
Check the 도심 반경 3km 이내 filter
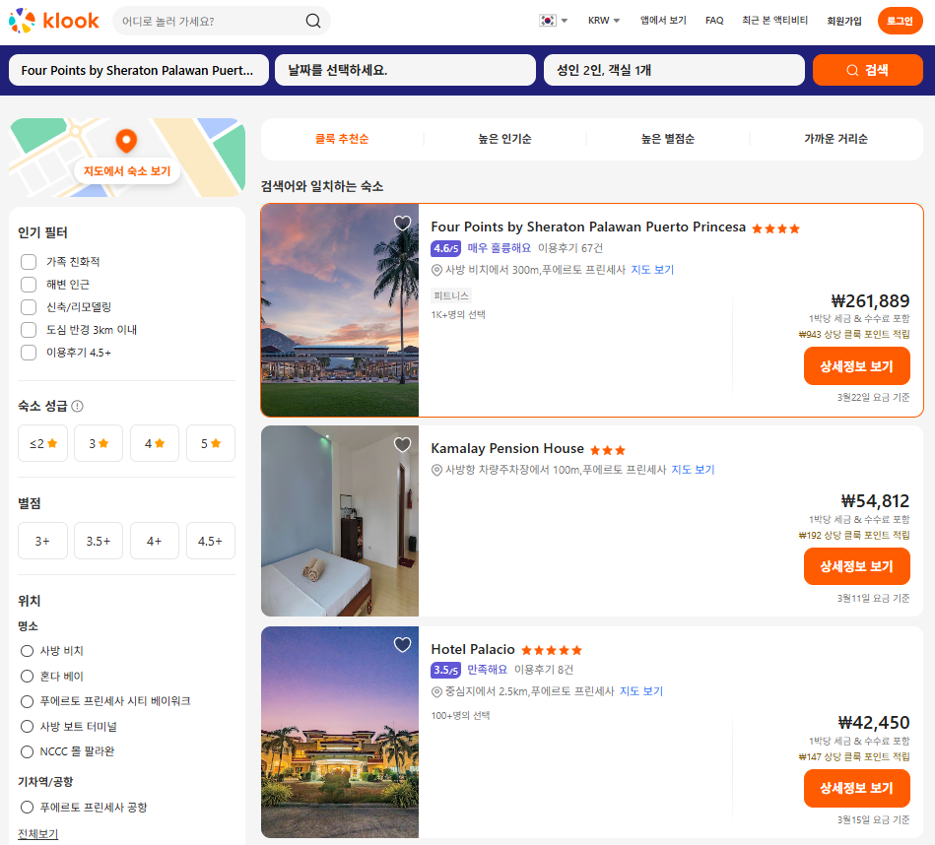coord(29,330)
